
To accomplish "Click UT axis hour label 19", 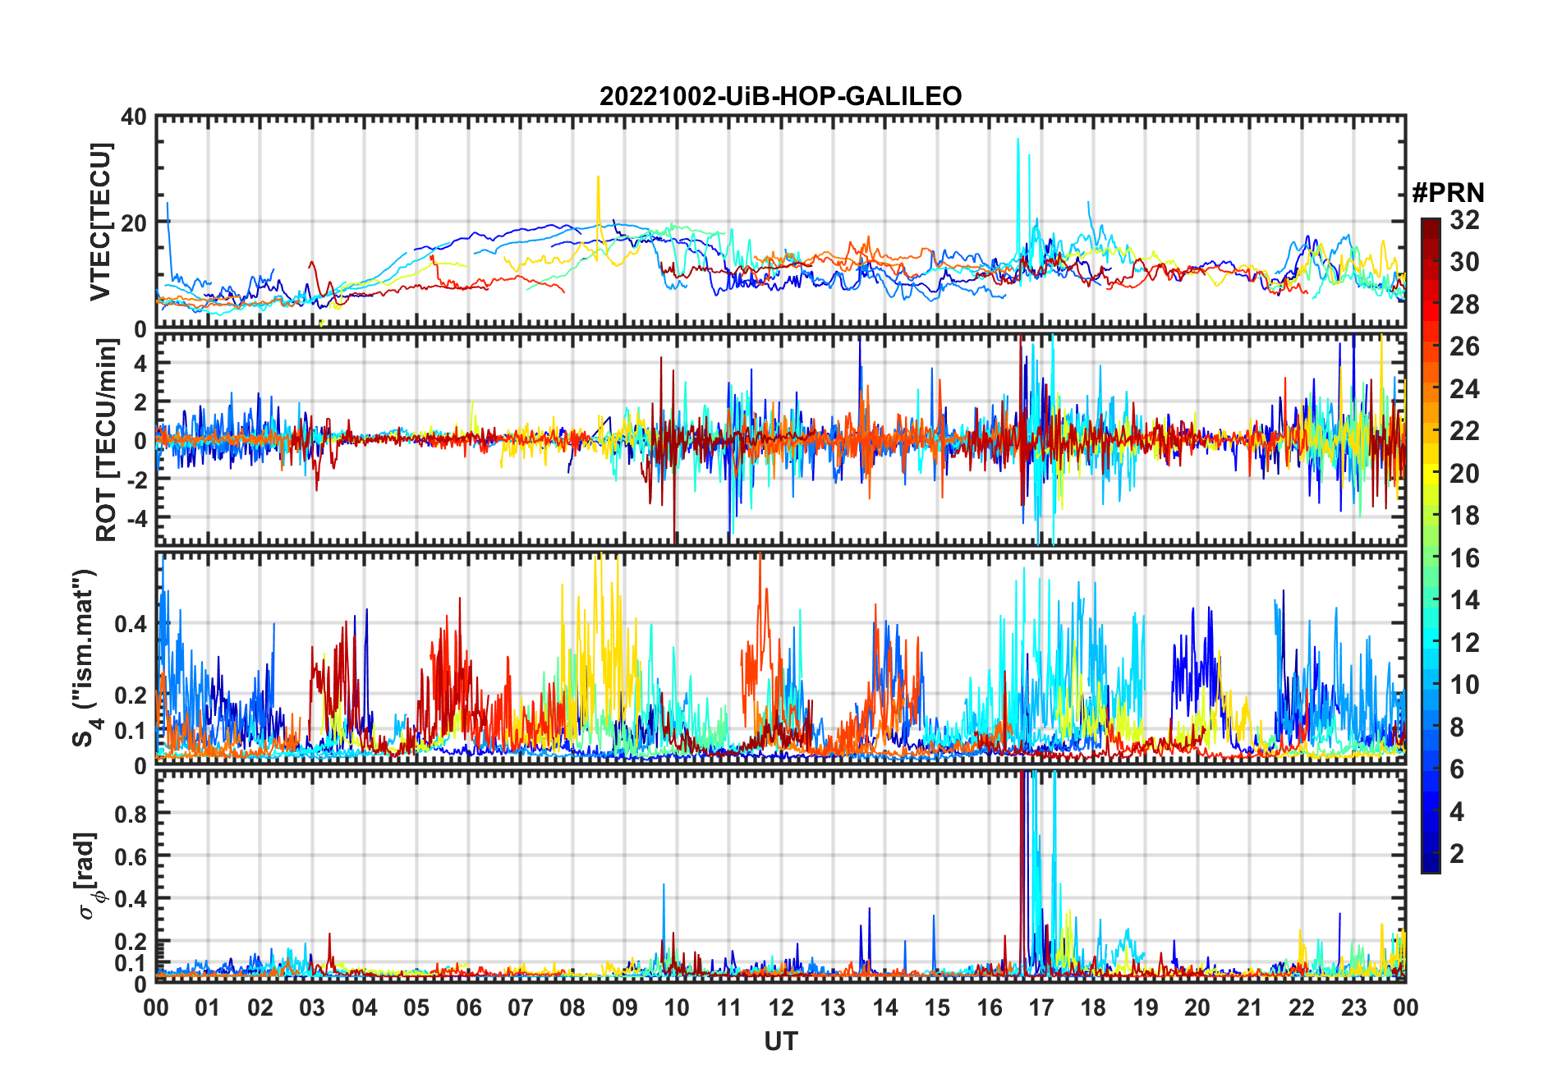I will [x=1146, y=1008].
